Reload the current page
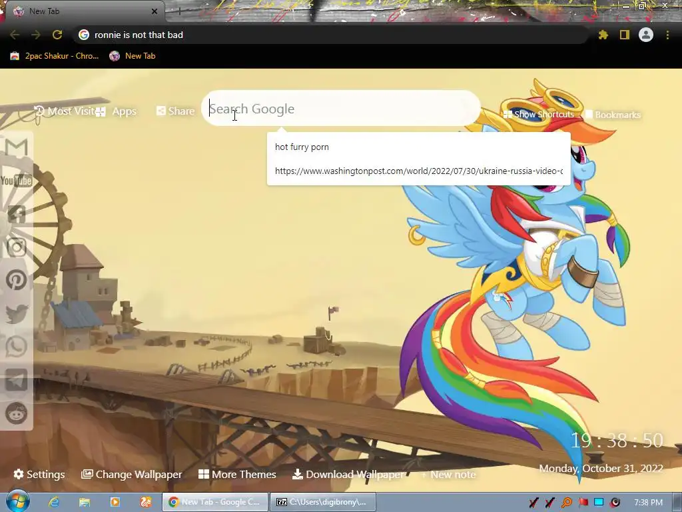 57,35
